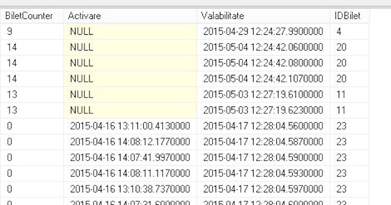Select Valabilitate cell 2015-04-17 12:28:04.5970000
This screenshot has height=205, width=391.
[x=263, y=189]
